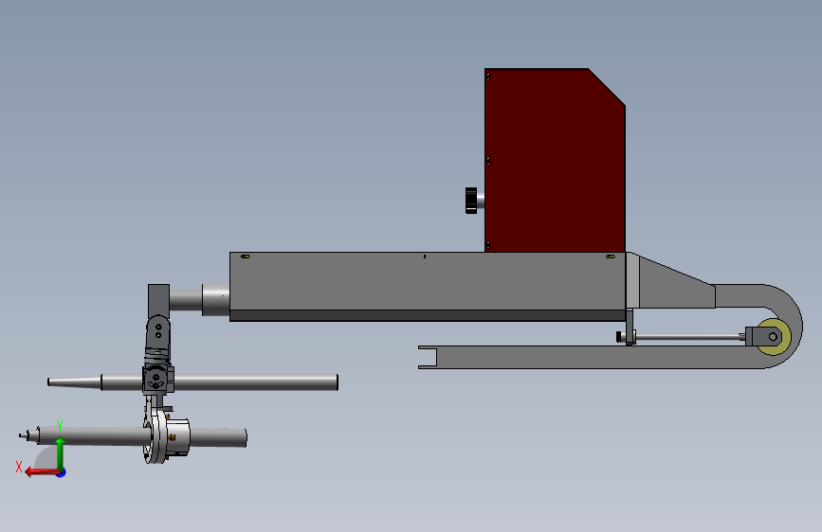Select the lower shaft with flange
Screen dimensions: 822x532
point(134,436)
